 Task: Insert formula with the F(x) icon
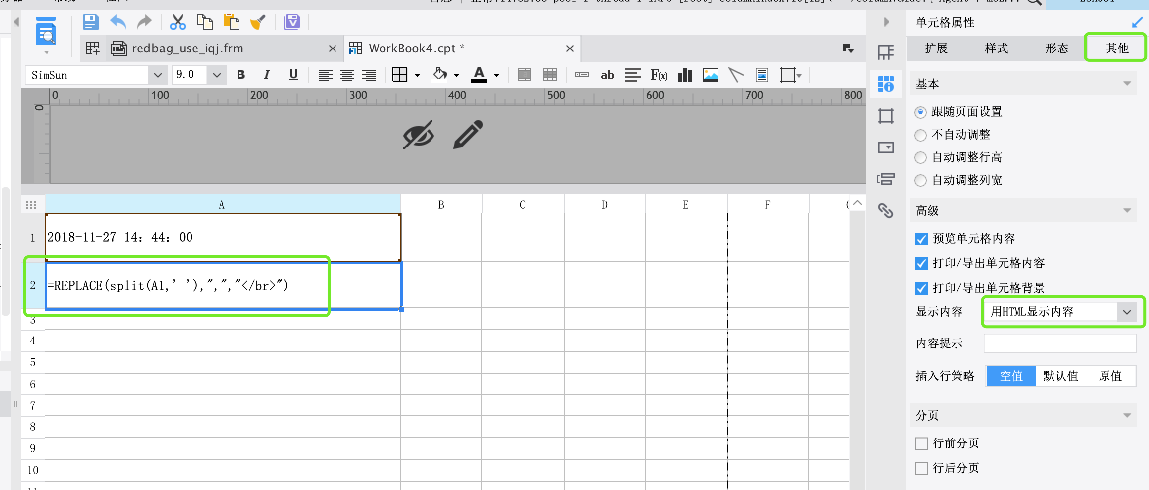[x=659, y=75]
